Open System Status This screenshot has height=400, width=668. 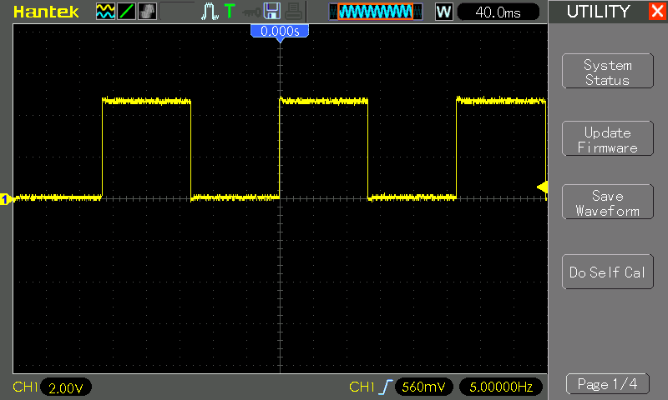coord(608,72)
